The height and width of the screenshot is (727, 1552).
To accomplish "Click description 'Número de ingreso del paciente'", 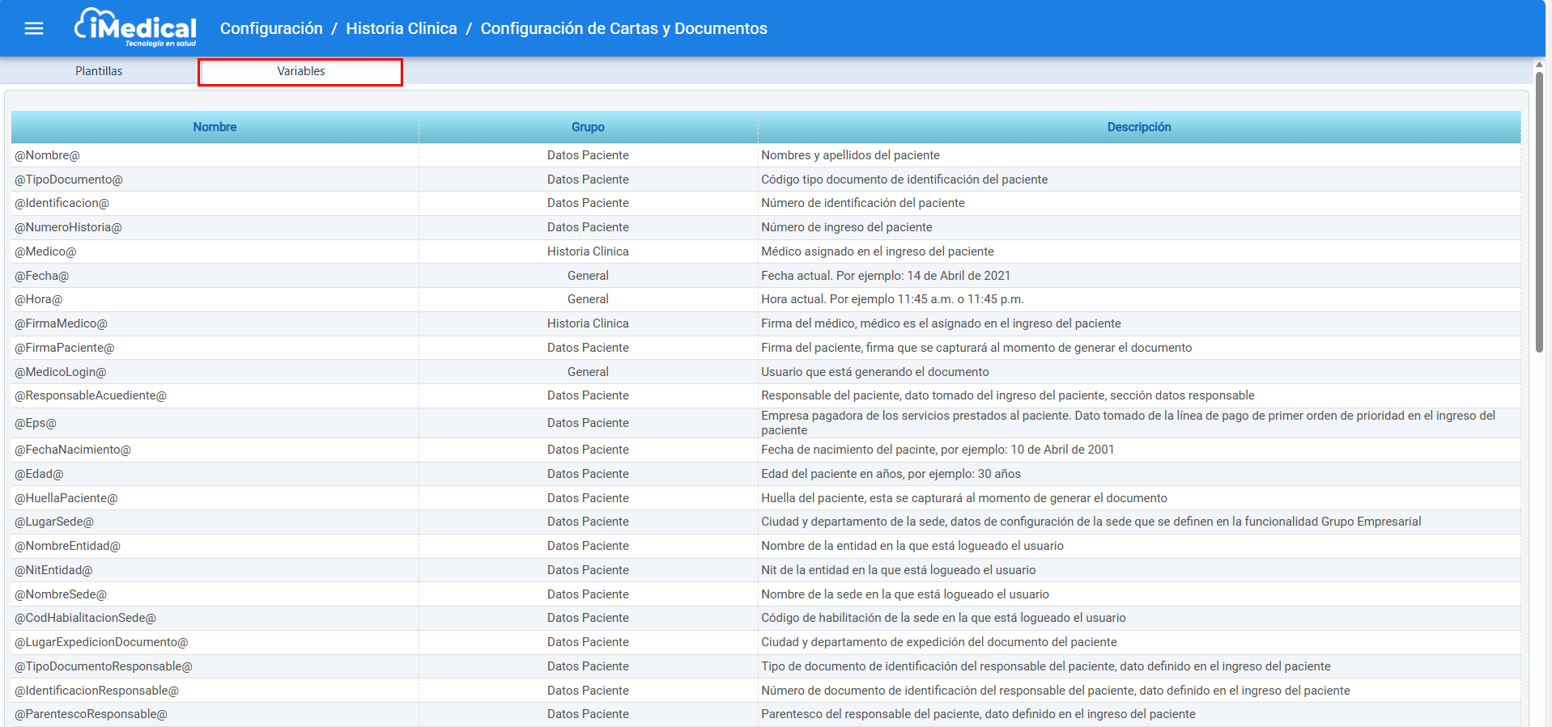I will click(847, 227).
